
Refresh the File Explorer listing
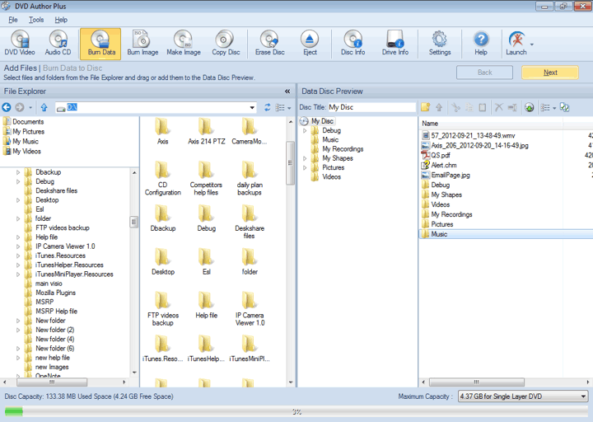pyautogui.click(x=267, y=107)
